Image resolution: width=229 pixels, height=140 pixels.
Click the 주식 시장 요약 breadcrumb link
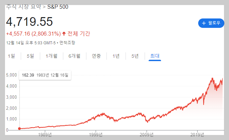(x=23, y=7)
